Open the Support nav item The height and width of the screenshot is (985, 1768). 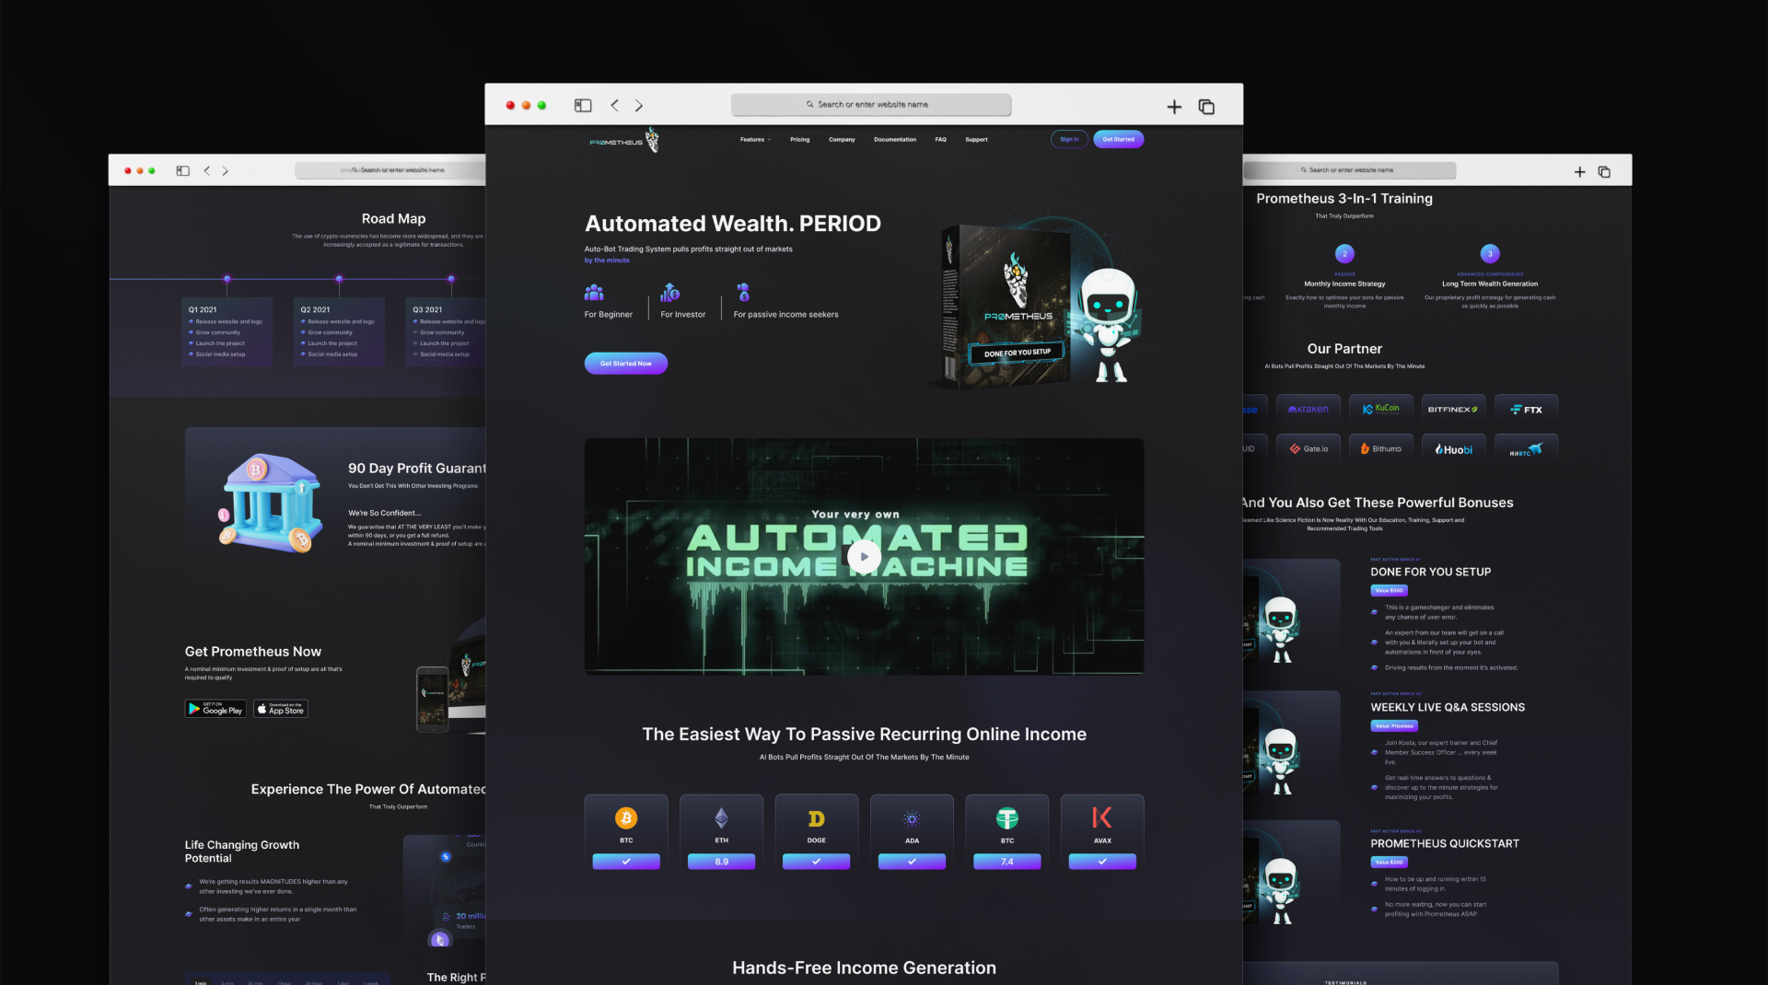[x=976, y=140]
